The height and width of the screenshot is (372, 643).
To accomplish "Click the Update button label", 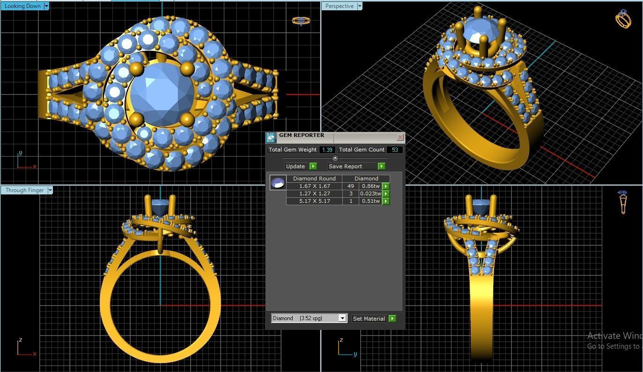I will click(x=296, y=166).
